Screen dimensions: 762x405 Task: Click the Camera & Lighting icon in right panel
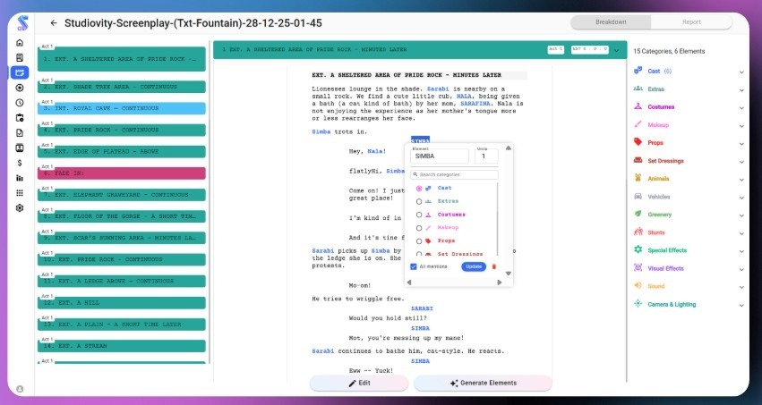[x=638, y=304]
